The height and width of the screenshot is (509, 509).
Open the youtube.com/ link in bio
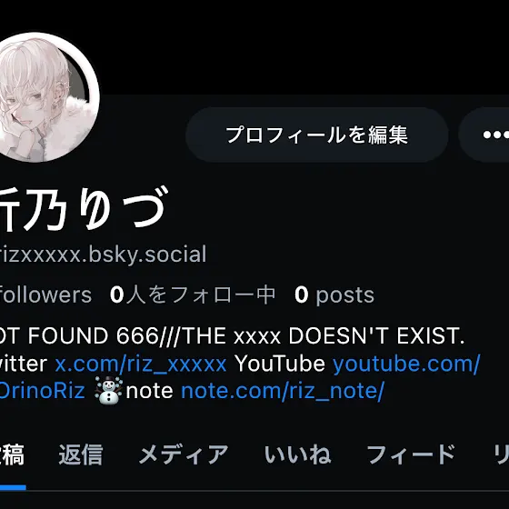406,364
